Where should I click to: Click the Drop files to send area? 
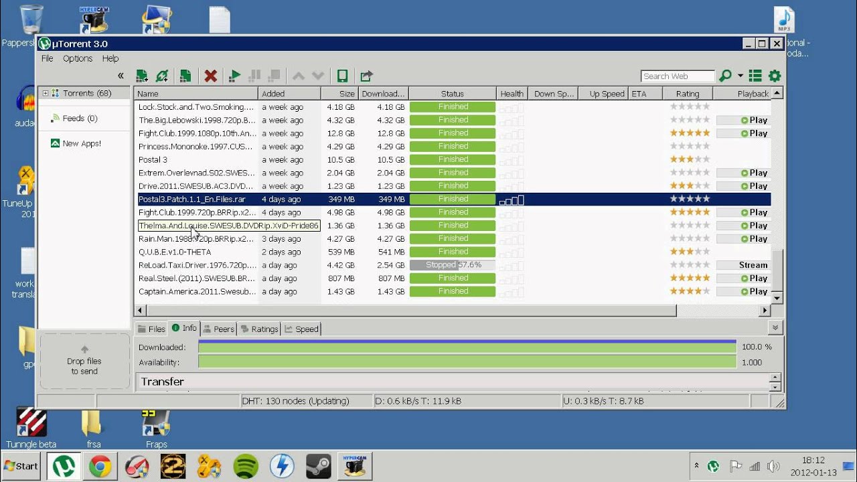pyautogui.click(x=84, y=361)
